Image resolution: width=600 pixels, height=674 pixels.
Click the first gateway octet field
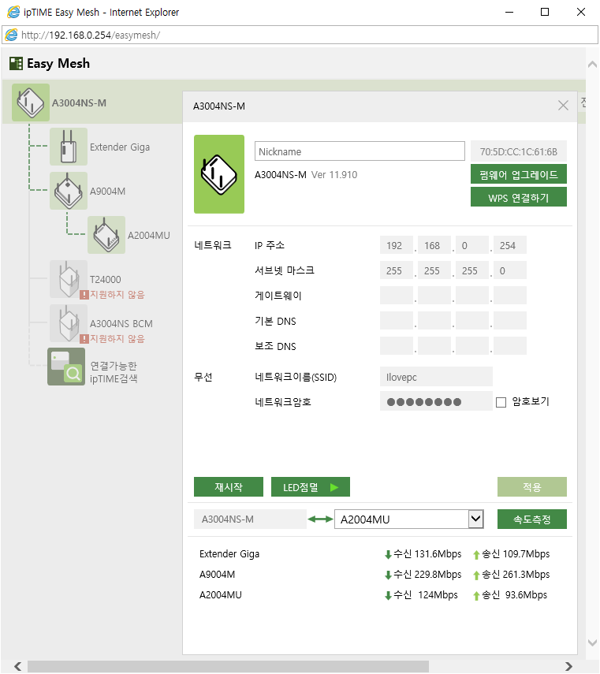tap(397, 296)
